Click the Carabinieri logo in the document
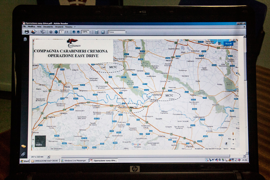This screenshot has width=270, height=180. coord(74,43)
